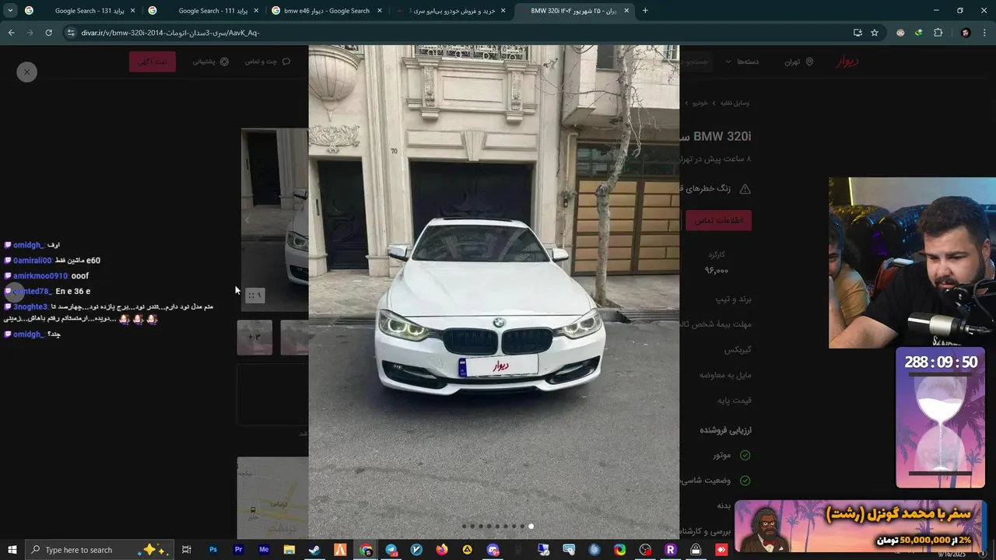Viewport: 996px width, 560px height.
Task: Click the image counter expand icon
Action: pyautogui.click(x=254, y=296)
